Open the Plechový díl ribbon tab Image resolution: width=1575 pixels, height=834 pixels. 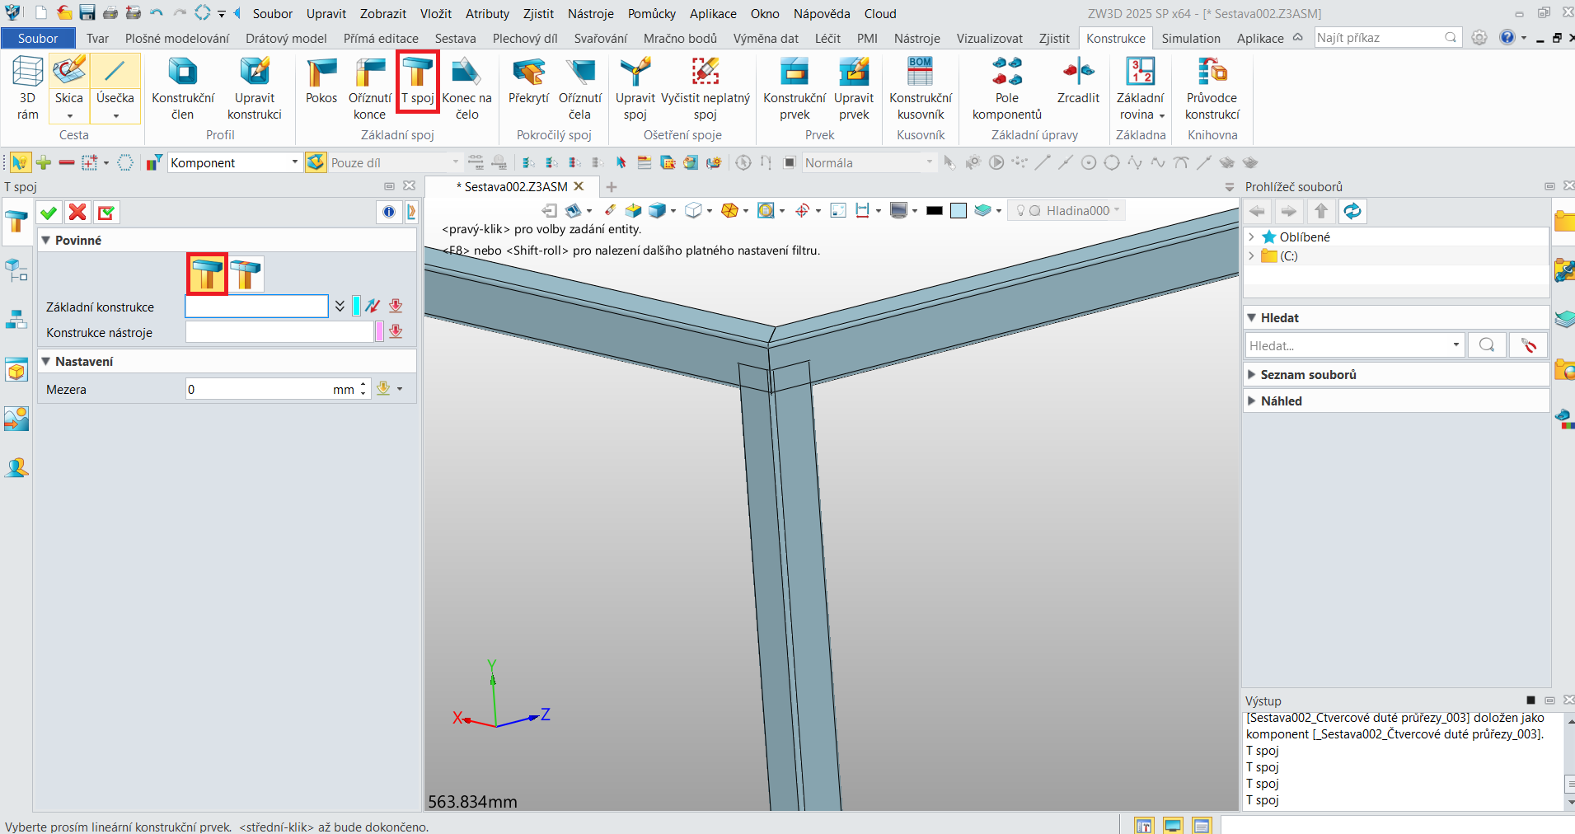coord(525,38)
